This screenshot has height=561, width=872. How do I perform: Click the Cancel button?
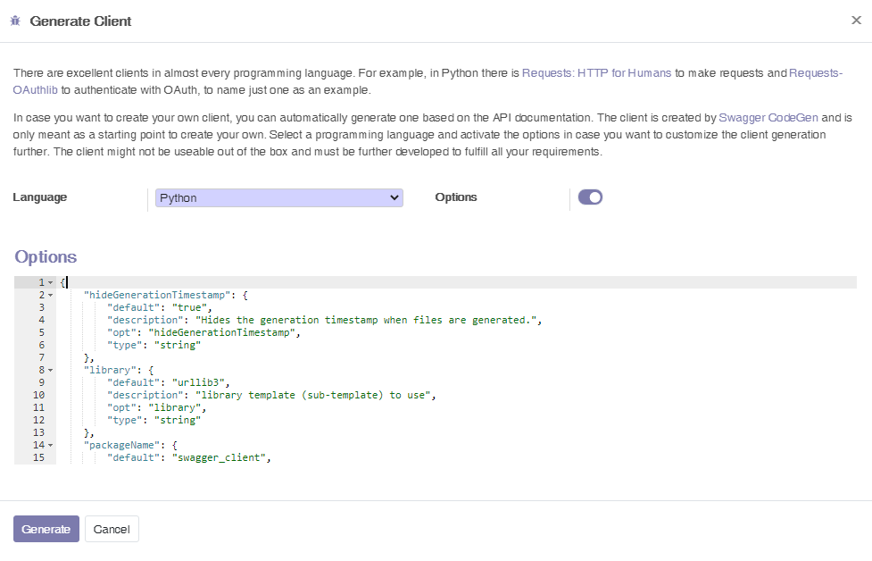[112, 529]
